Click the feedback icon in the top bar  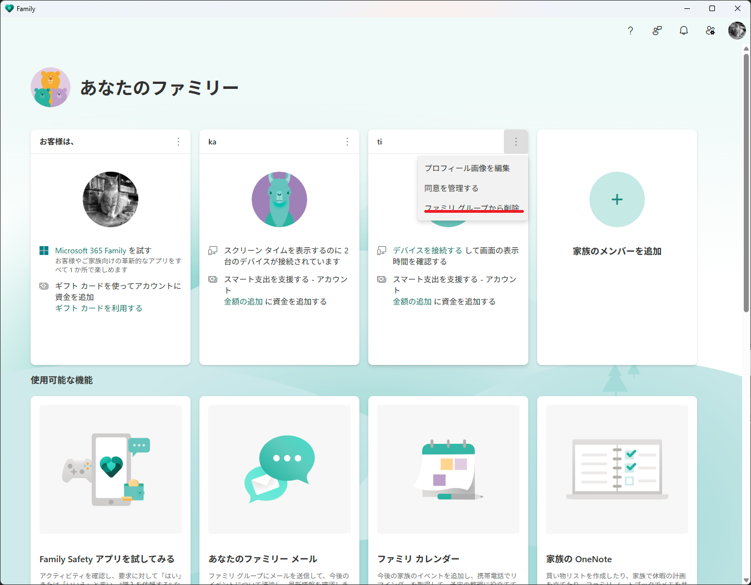(x=657, y=31)
